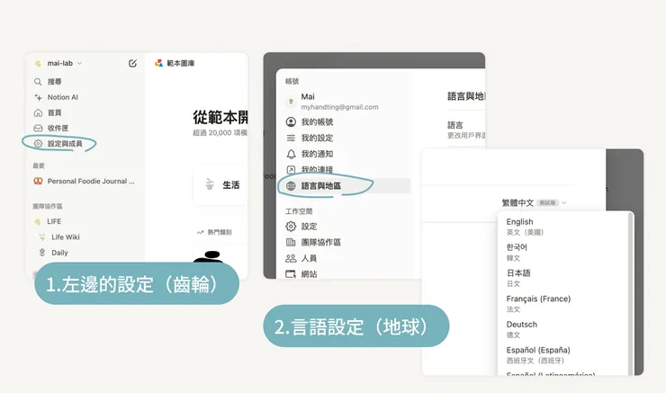
Task: Click the plant icon in 生活 card
Action: coord(210,184)
